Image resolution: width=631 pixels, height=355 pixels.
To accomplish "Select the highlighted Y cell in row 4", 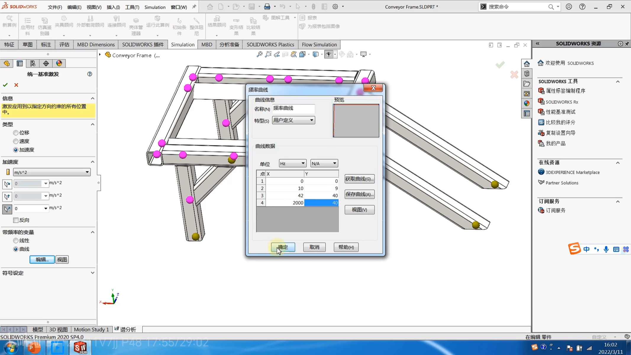I will (x=322, y=203).
